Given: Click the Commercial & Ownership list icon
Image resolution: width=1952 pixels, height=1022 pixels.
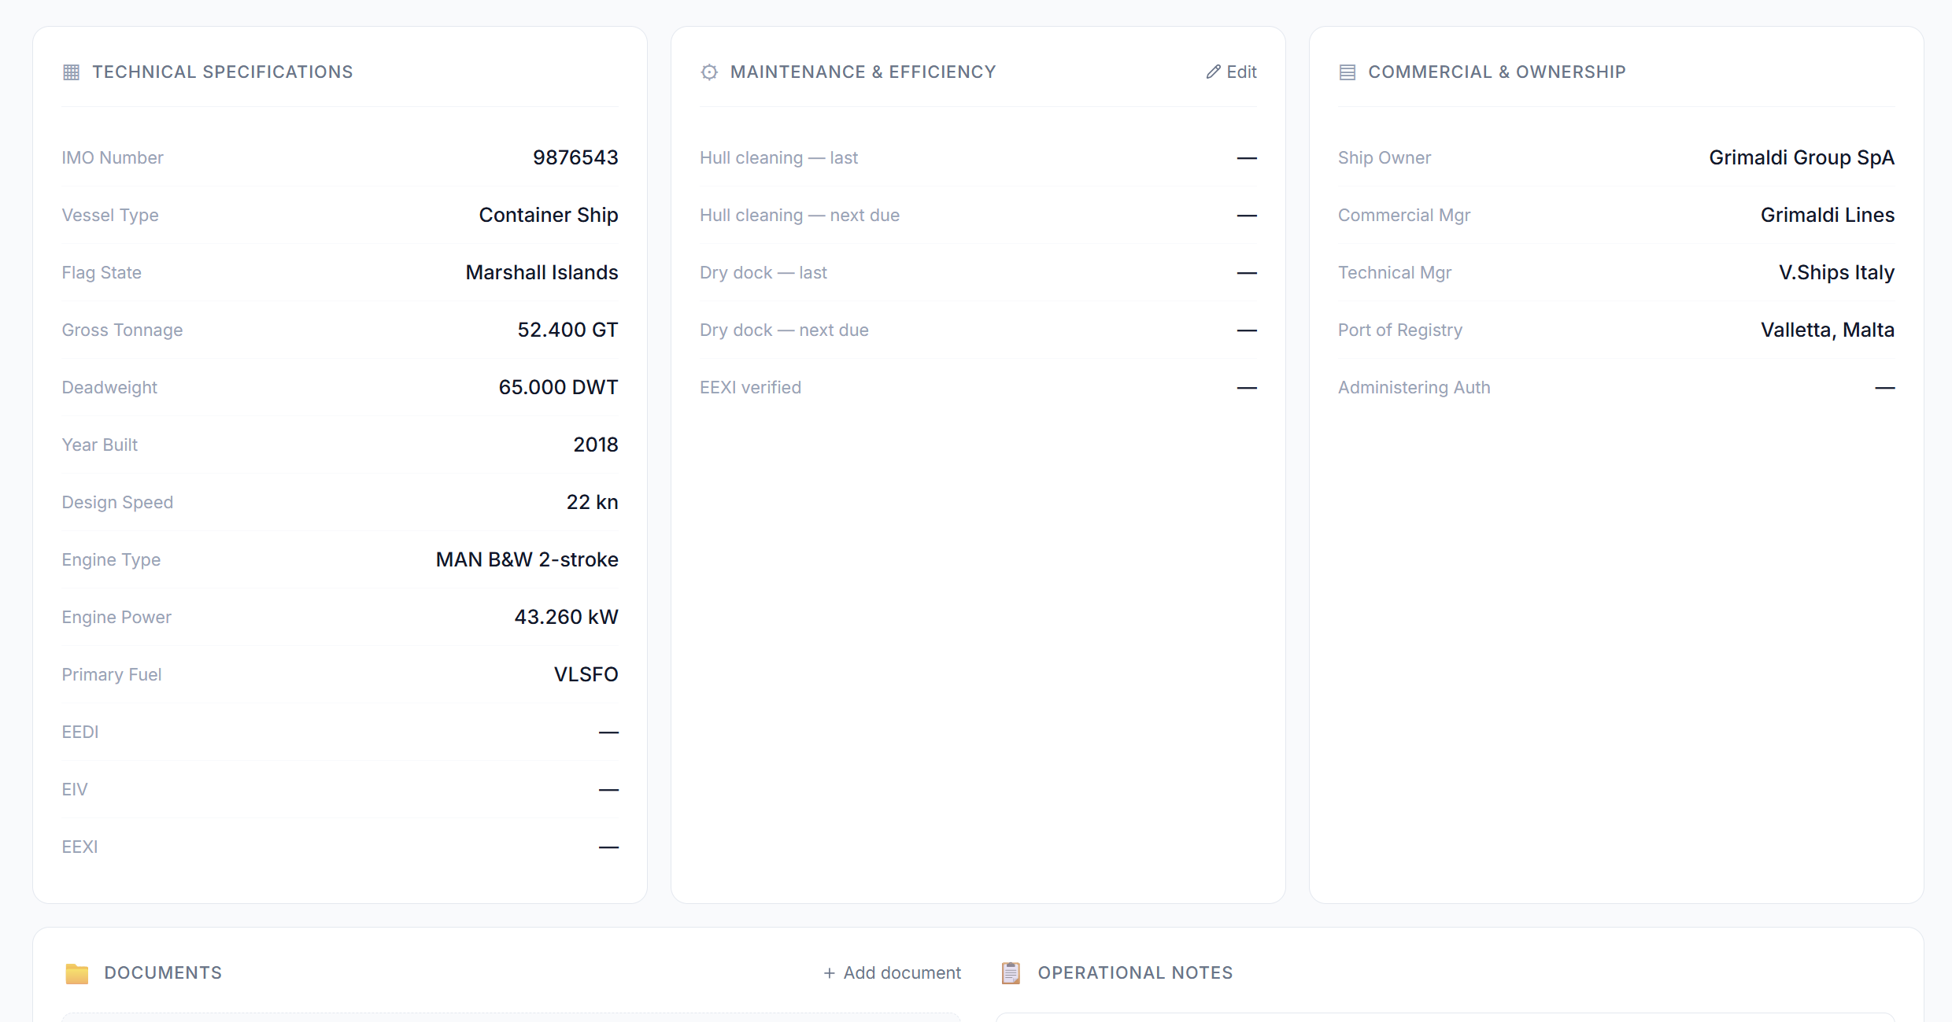Looking at the screenshot, I should coord(1348,72).
